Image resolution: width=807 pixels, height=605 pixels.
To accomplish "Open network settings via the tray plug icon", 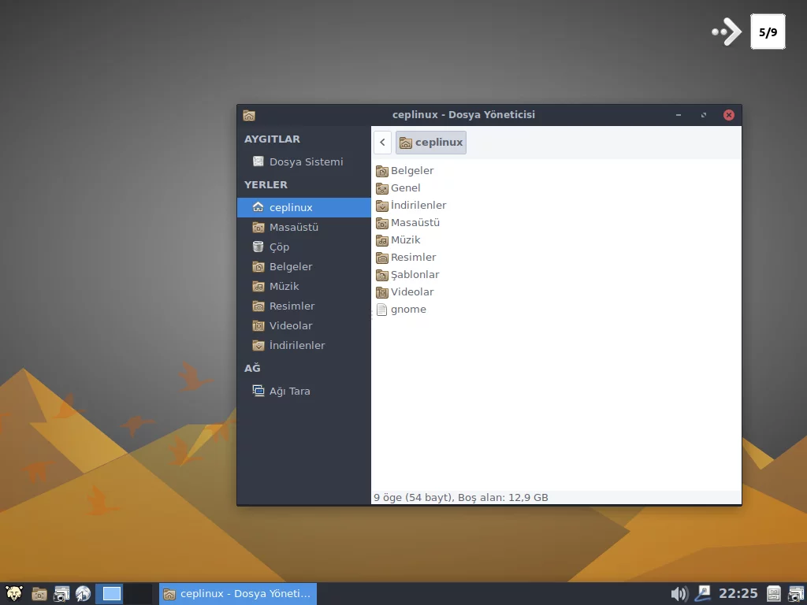I will 704,593.
